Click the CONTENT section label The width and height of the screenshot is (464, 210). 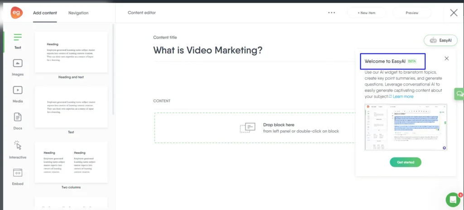pyautogui.click(x=162, y=101)
